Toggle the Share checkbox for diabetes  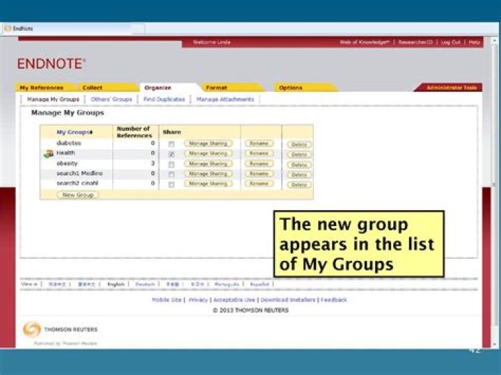pyautogui.click(x=172, y=145)
